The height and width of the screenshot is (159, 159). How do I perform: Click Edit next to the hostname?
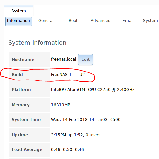[x=85, y=59]
